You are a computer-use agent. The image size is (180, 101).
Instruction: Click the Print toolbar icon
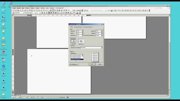[x=25, y=10]
